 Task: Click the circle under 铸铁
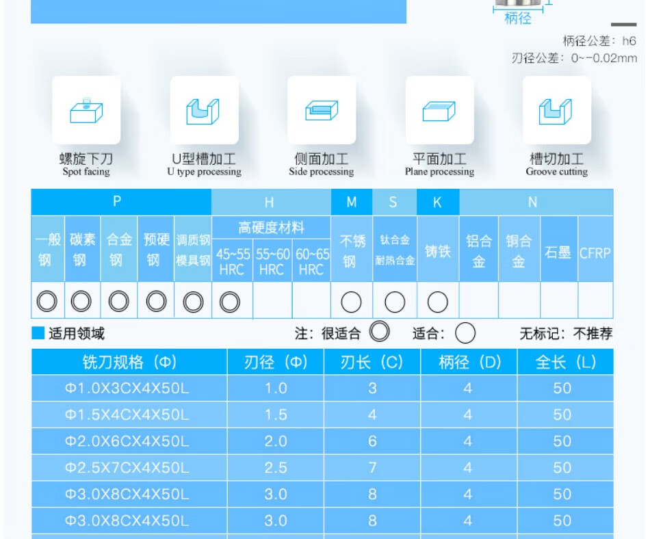[437, 302]
